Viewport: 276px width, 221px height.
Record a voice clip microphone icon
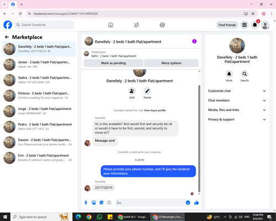(86, 203)
